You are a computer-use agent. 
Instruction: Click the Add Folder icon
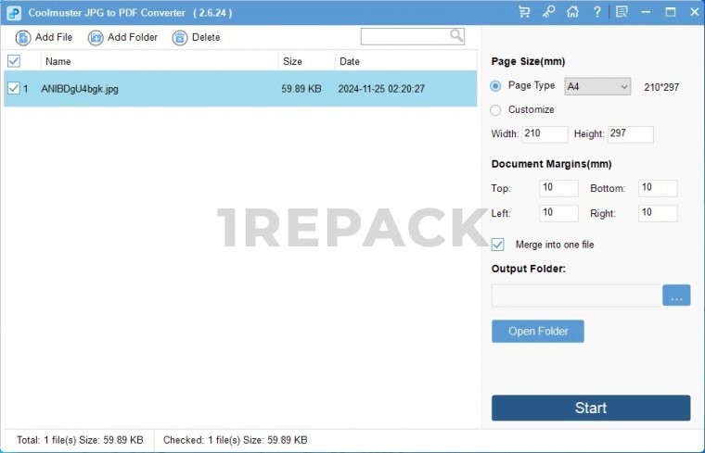96,38
